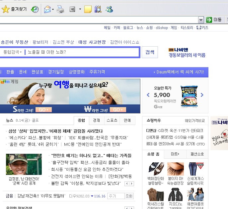Open the Favorites (즐겨찾기) star button
Screen dimensions: 228x209
(14, 9)
